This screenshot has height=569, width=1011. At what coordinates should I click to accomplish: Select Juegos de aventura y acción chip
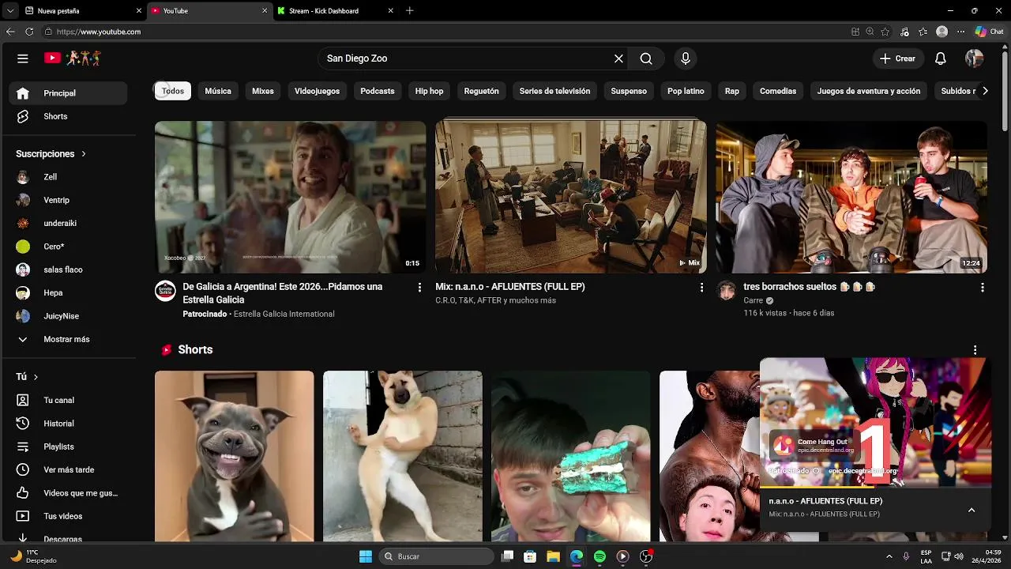869,91
